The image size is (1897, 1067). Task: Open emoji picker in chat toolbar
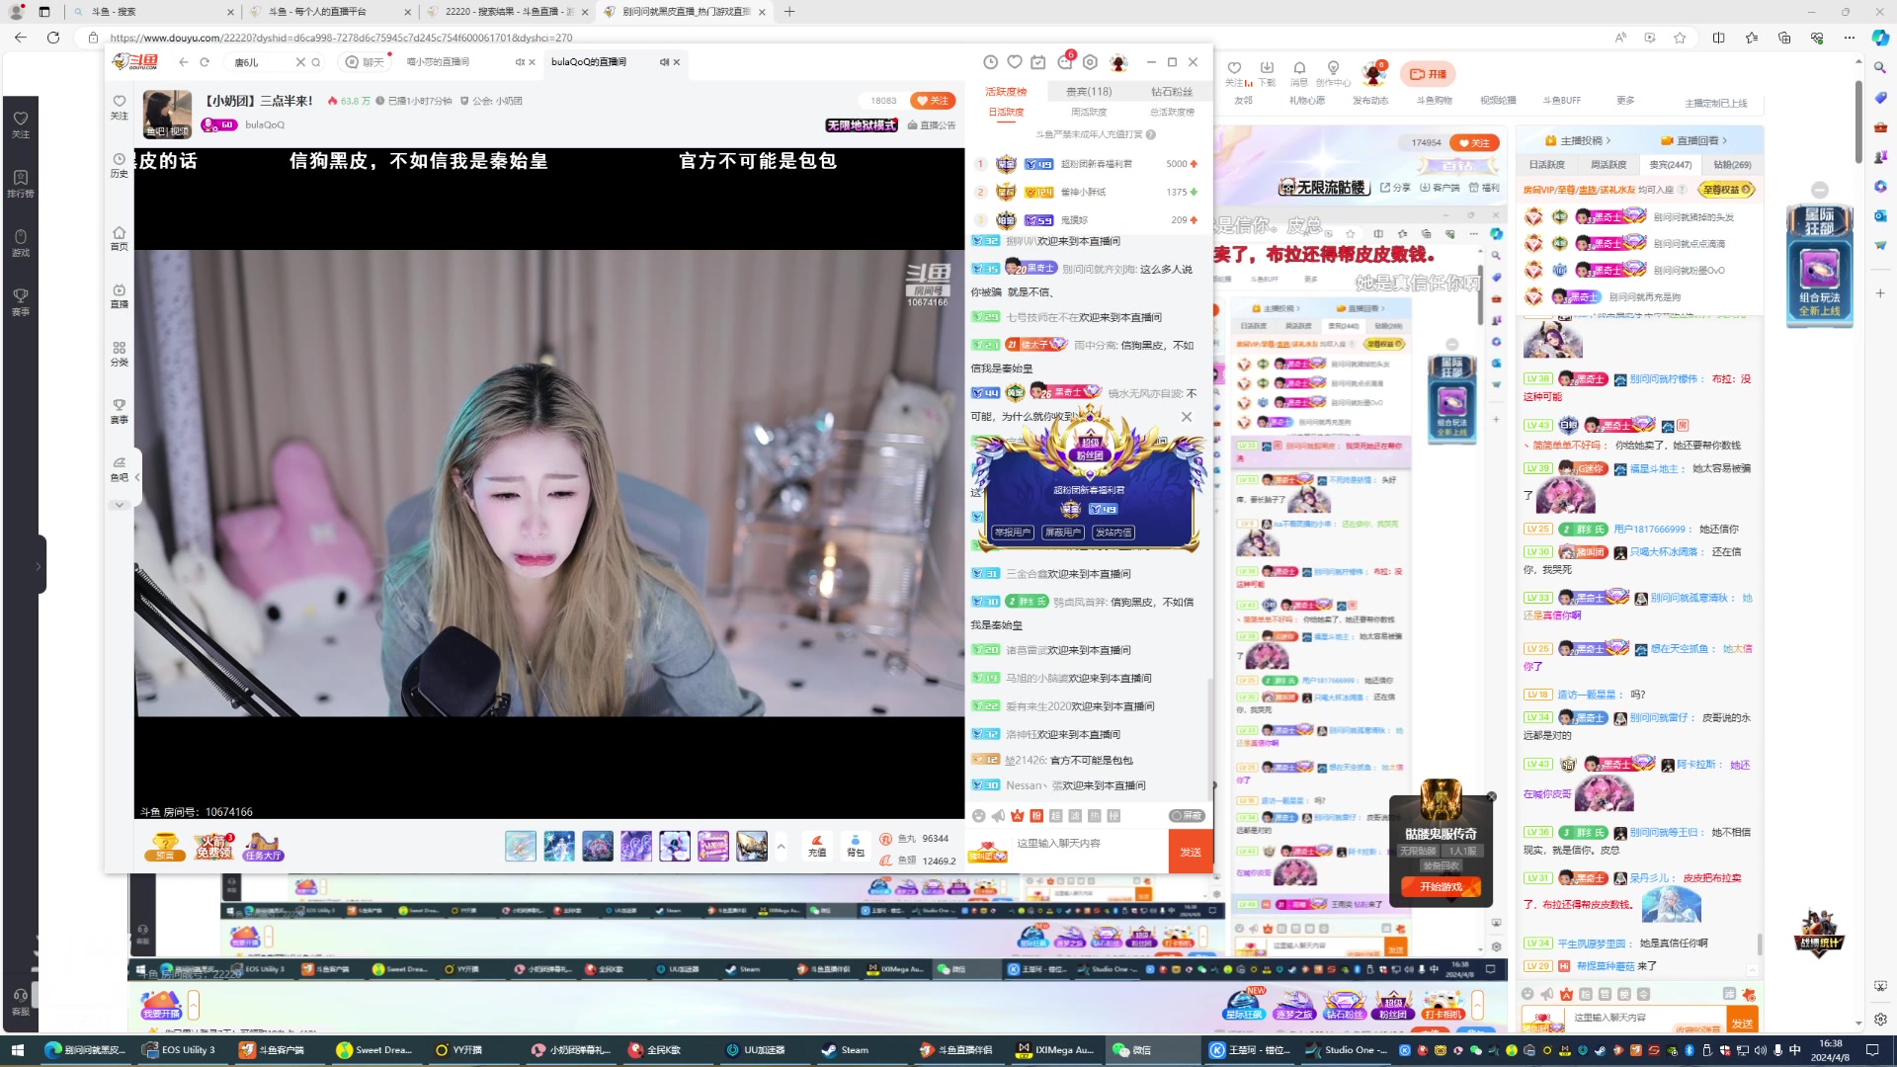(x=978, y=816)
